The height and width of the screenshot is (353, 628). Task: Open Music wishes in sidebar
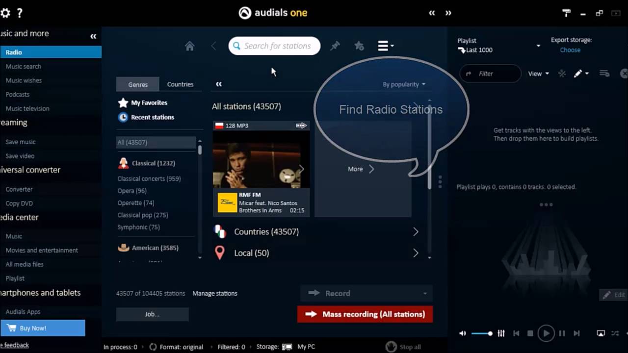pyautogui.click(x=24, y=80)
